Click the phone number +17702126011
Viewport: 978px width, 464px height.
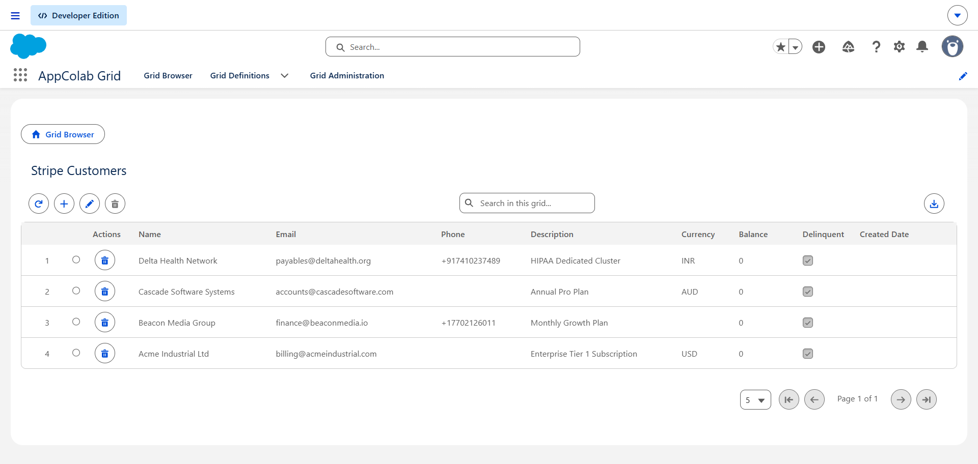[469, 323]
